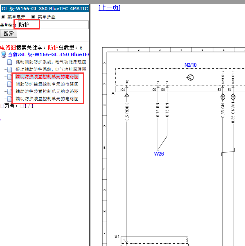Click the computer icon beside 当前:GL 级-W166
Image resolution: width=245 pixels, height=246 pixels.
[x=3, y=54]
